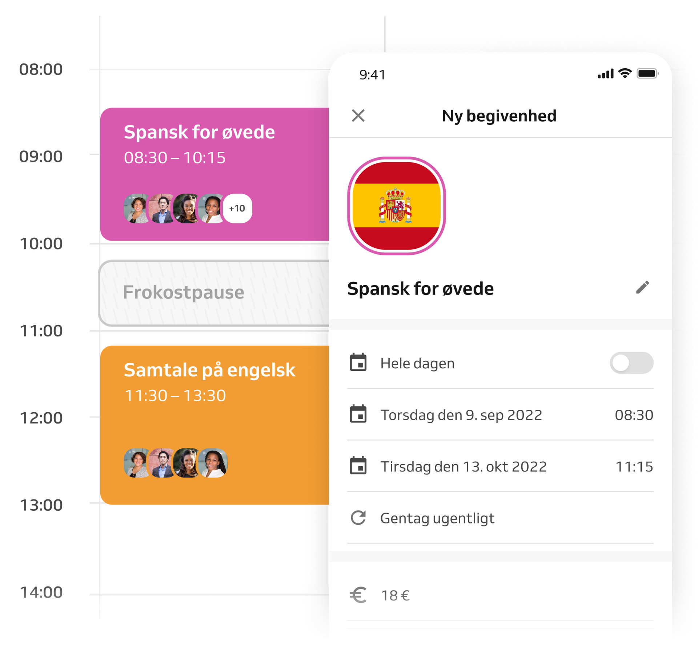This screenshot has height=660, width=698.
Task: Select the start date Torsdag den 9. sep 2022
Action: [x=461, y=415]
